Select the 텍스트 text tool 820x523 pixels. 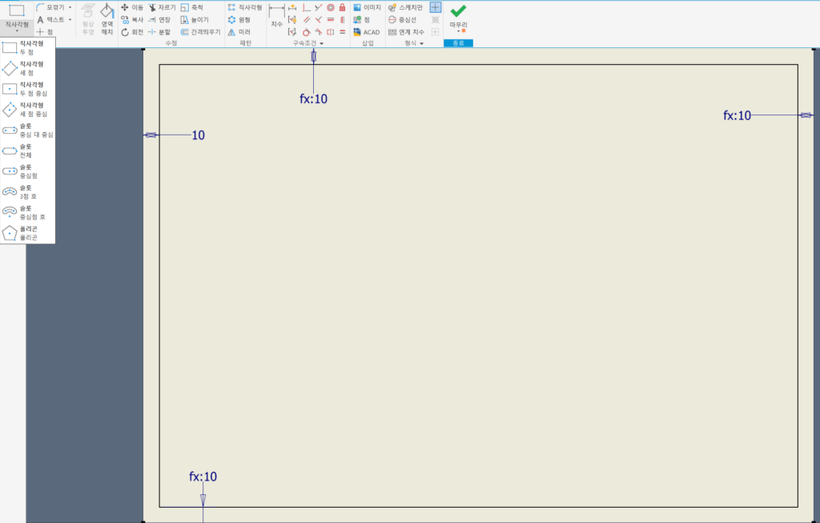(x=50, y=20)
